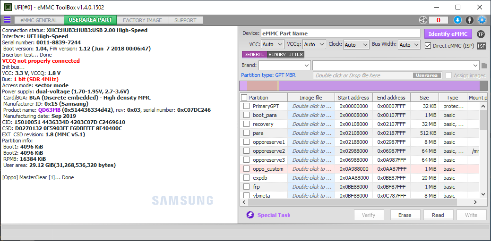The width and height of the screenshot is (491, 241).
Task: Click the Userarea button in file field
Action: [x=427, y=75]
